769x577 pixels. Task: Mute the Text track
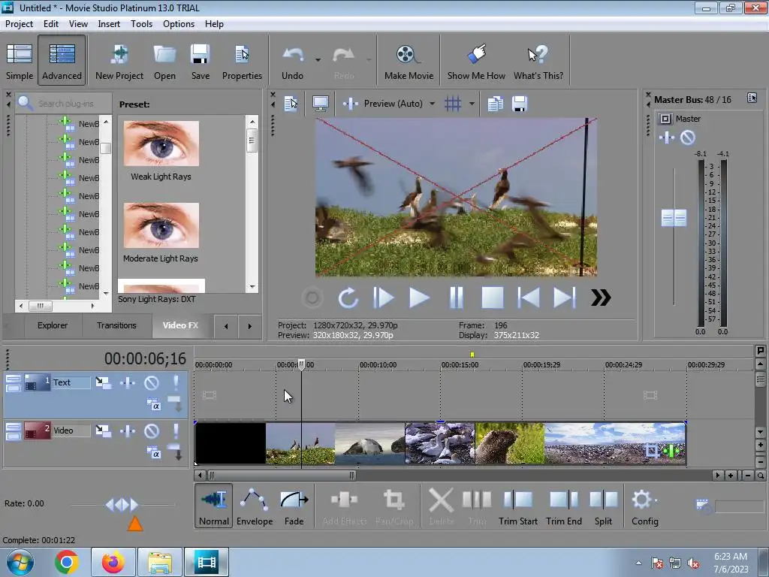152,383
